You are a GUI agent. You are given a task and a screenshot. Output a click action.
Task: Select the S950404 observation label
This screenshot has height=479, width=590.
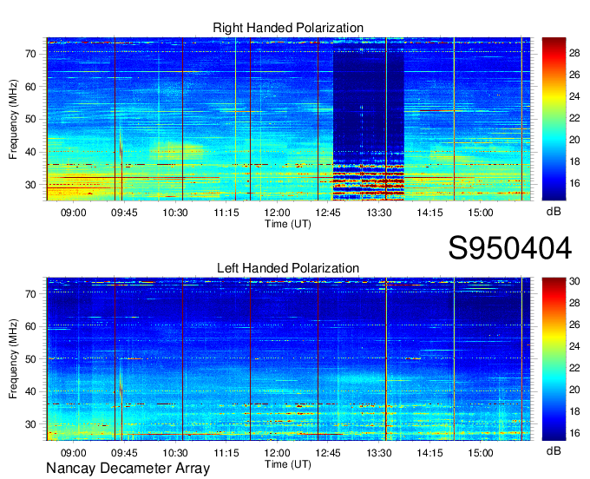click(x=510, y=248)
